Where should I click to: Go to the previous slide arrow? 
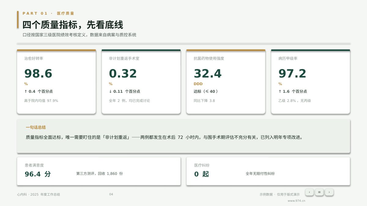click(x=310, y=192)
